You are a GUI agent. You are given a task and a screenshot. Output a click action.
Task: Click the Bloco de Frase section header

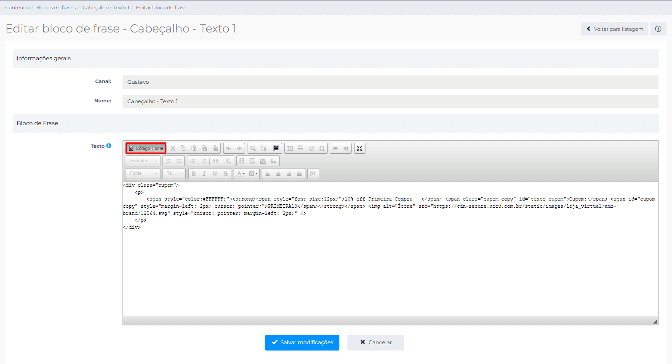(336, 123)
